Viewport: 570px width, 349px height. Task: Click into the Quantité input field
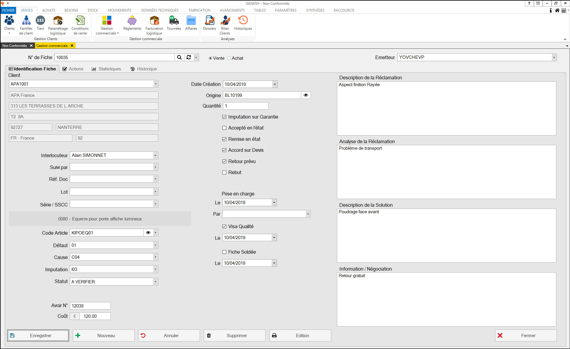[x=246, y=106]
